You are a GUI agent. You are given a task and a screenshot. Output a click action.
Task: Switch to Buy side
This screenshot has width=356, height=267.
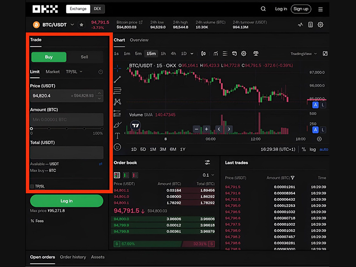pyautogui.click(x=49, y=57)
